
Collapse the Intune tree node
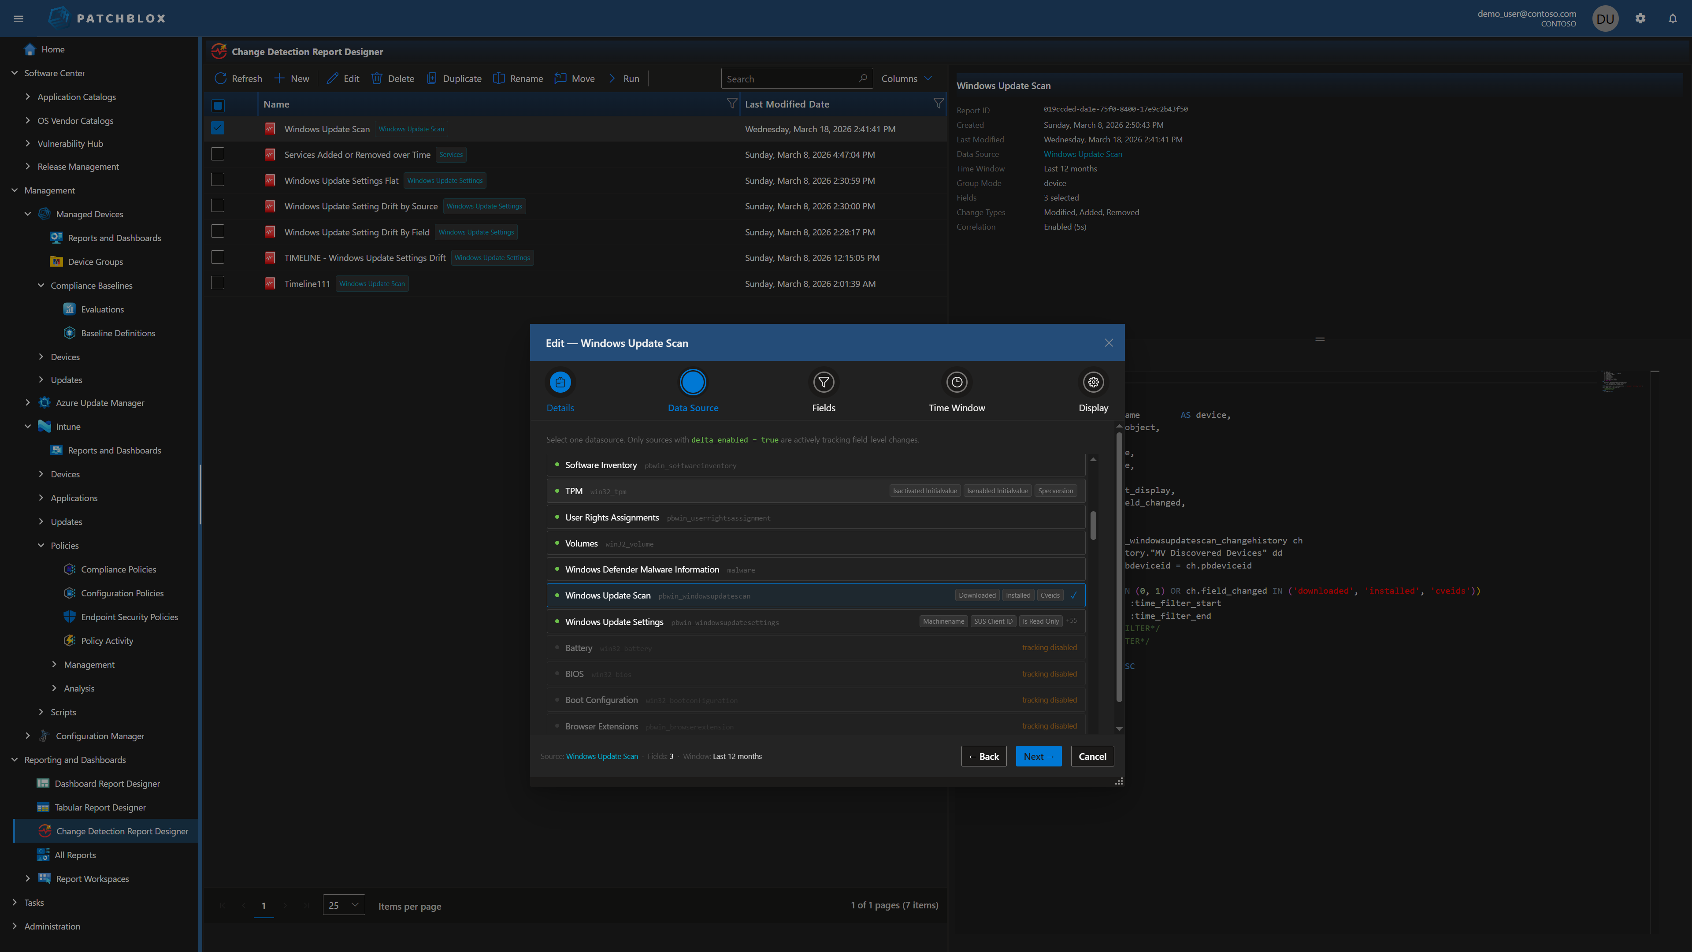tap(28, 426)
